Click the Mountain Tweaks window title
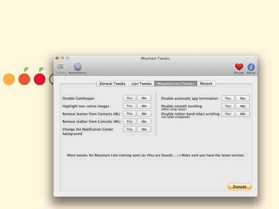 pyautogui.click(x=155, y=58)
